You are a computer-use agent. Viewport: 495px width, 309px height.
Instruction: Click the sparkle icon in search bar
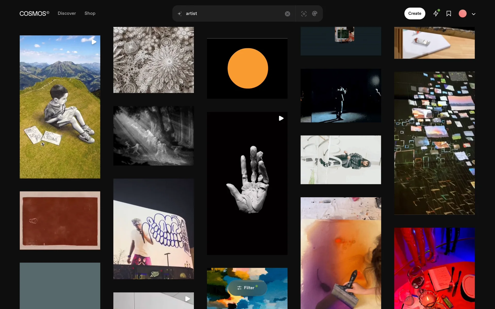coord(180,14)
